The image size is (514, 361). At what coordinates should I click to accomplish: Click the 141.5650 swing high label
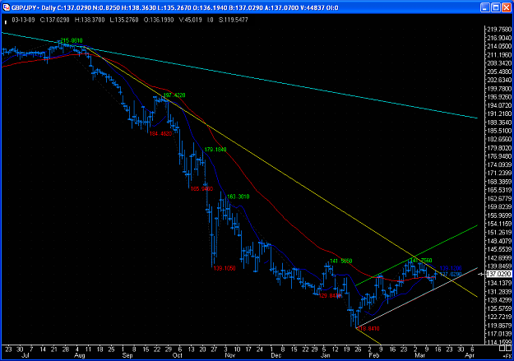[x=341, y=261]
